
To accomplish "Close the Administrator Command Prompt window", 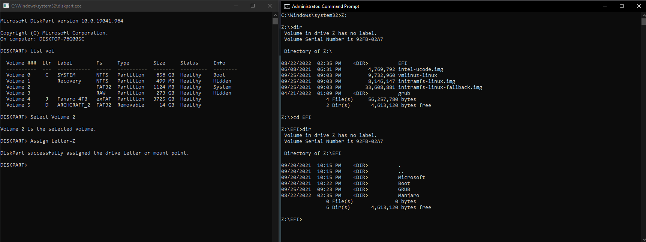I will coord(639,6).
